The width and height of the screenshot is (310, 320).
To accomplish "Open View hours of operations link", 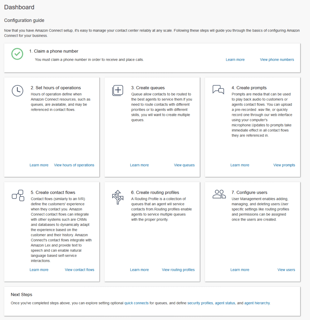I will pyautogui.click(x=74, y=165).
